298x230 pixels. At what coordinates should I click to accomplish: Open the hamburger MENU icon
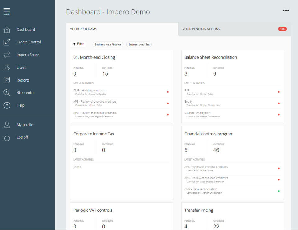point(7,11)
